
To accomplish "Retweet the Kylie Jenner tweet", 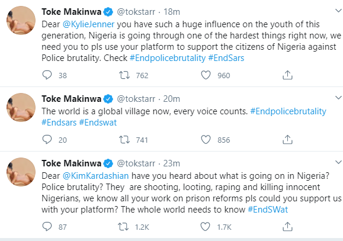I will point(124,75).
